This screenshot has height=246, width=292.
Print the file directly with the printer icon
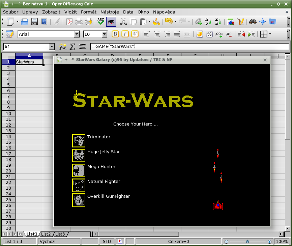tap(79, 22)
